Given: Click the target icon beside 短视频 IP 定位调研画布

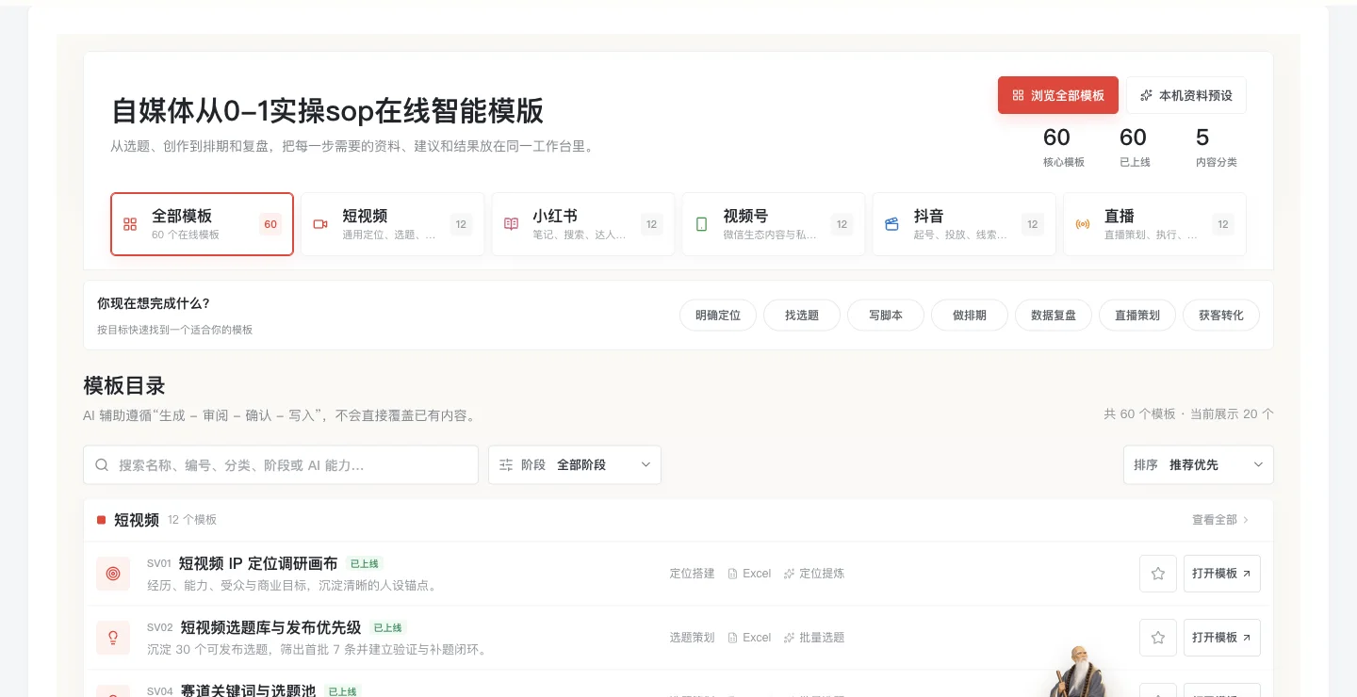Looking at the screenshot, I should pyautogui.click(x=113, y=574).
